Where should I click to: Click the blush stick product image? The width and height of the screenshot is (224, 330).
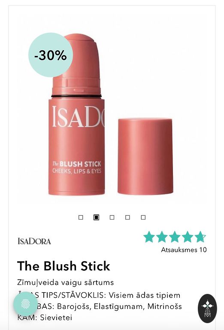click(77, 115)
